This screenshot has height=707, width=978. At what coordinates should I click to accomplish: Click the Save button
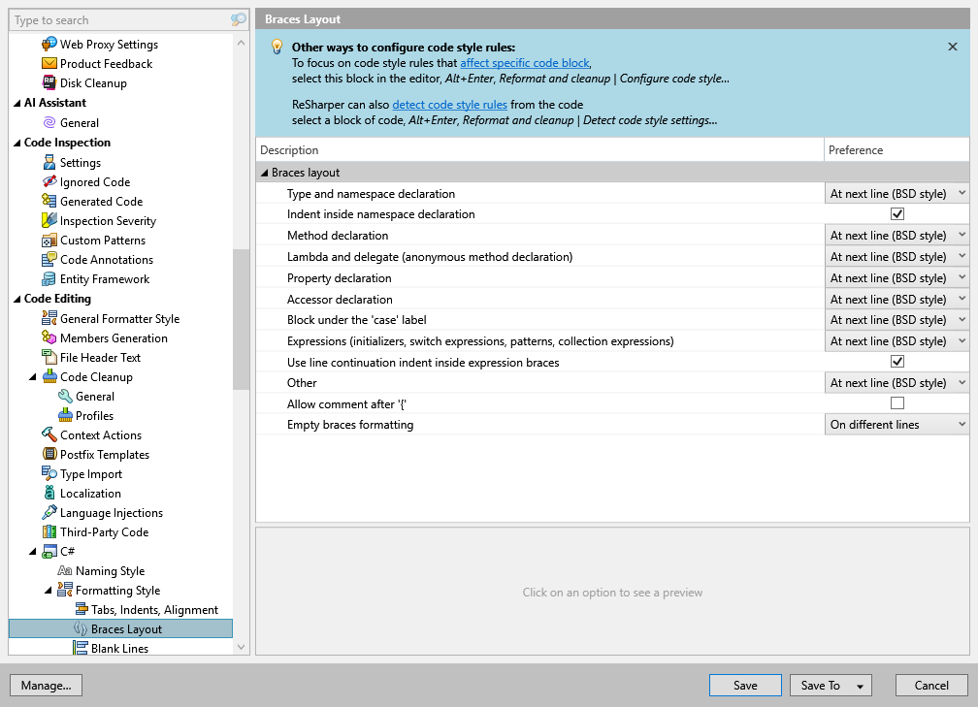745,686
